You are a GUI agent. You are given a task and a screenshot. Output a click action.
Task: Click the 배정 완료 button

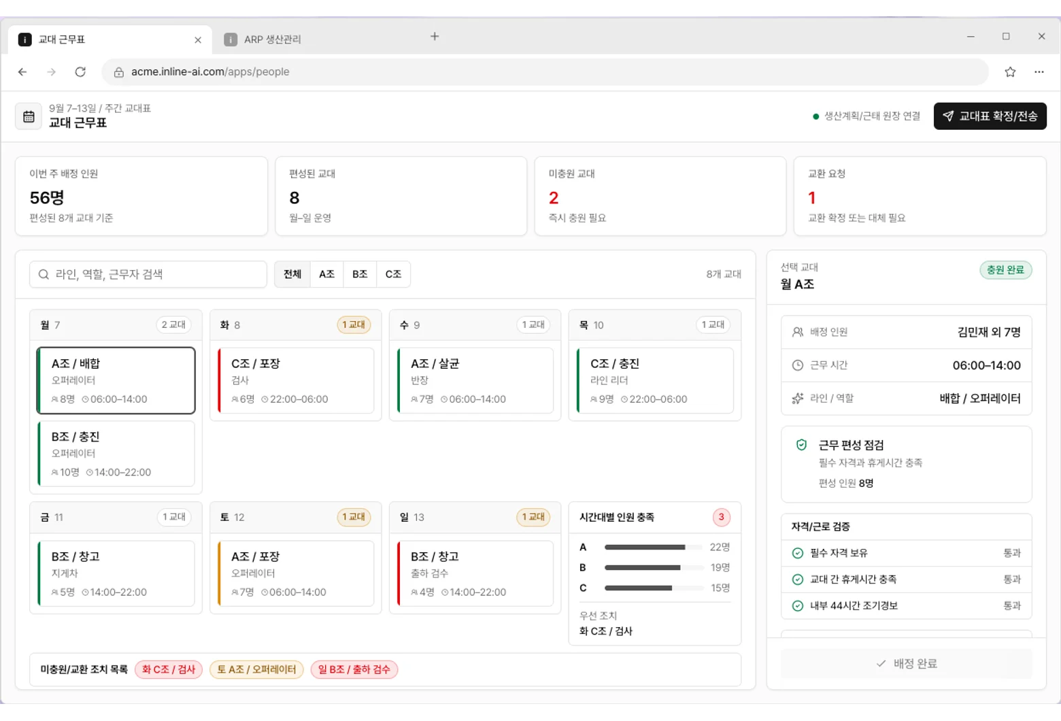[906, 663]
